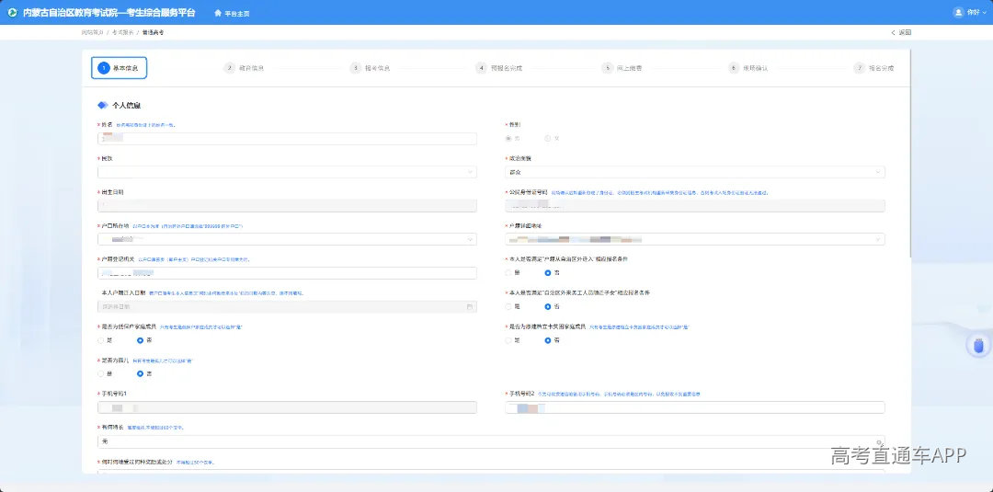Open the calendar icon in 户籍迁入日期 field
The width and height of the screenshot is (993, 492).
470,306
